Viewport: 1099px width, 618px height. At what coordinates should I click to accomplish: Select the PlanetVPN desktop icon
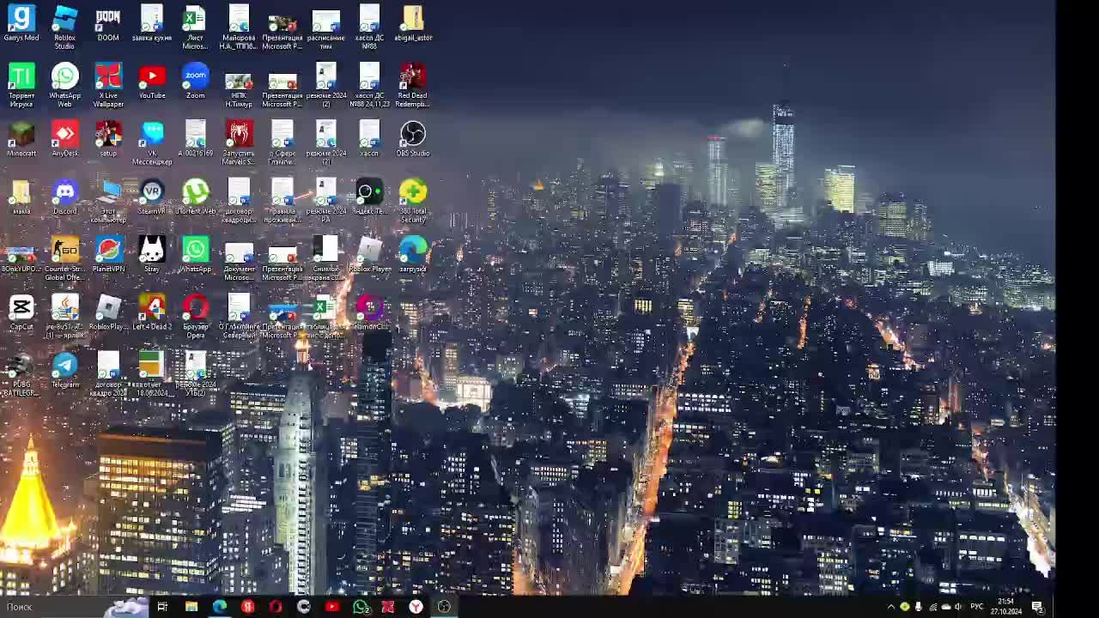(x=108, y=255)
